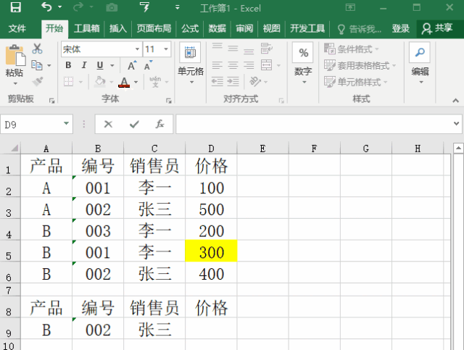The width and height of the screenshot is (464, 350).
Task: Click top align icon
Action: [217, 48]
